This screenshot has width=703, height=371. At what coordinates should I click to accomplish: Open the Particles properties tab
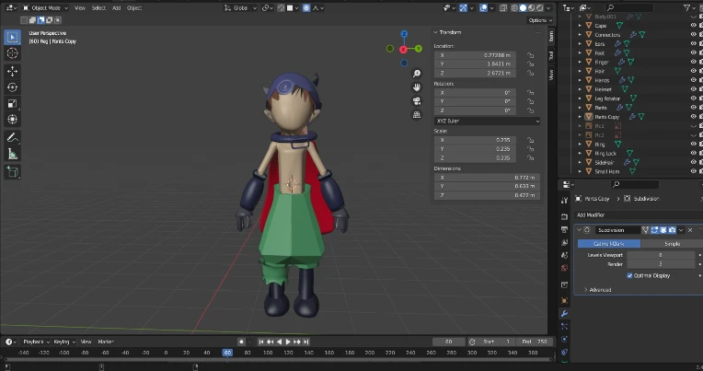point(564,326)
